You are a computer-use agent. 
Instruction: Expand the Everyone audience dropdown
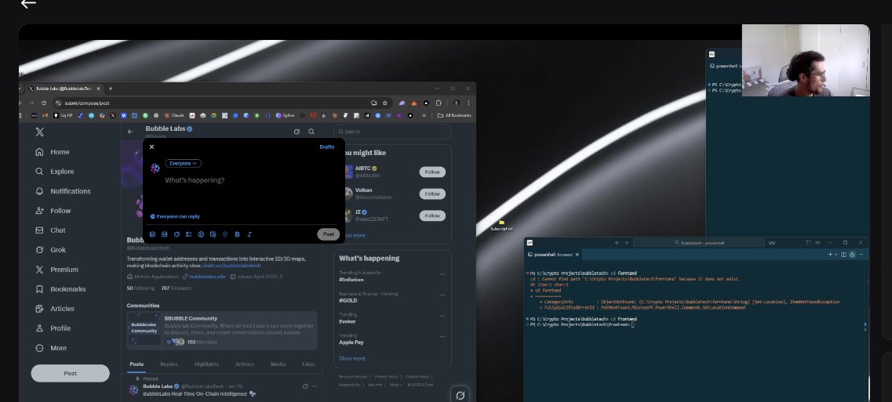tap(183, 163)
